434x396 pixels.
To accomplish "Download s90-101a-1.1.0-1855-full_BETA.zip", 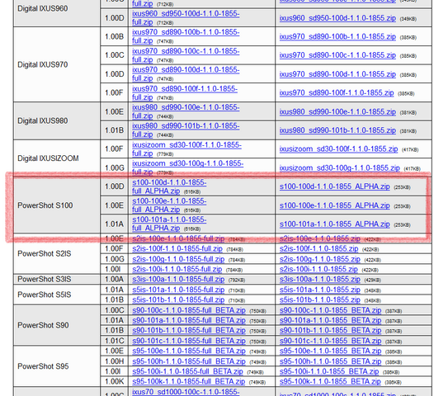I will (189, 320).
